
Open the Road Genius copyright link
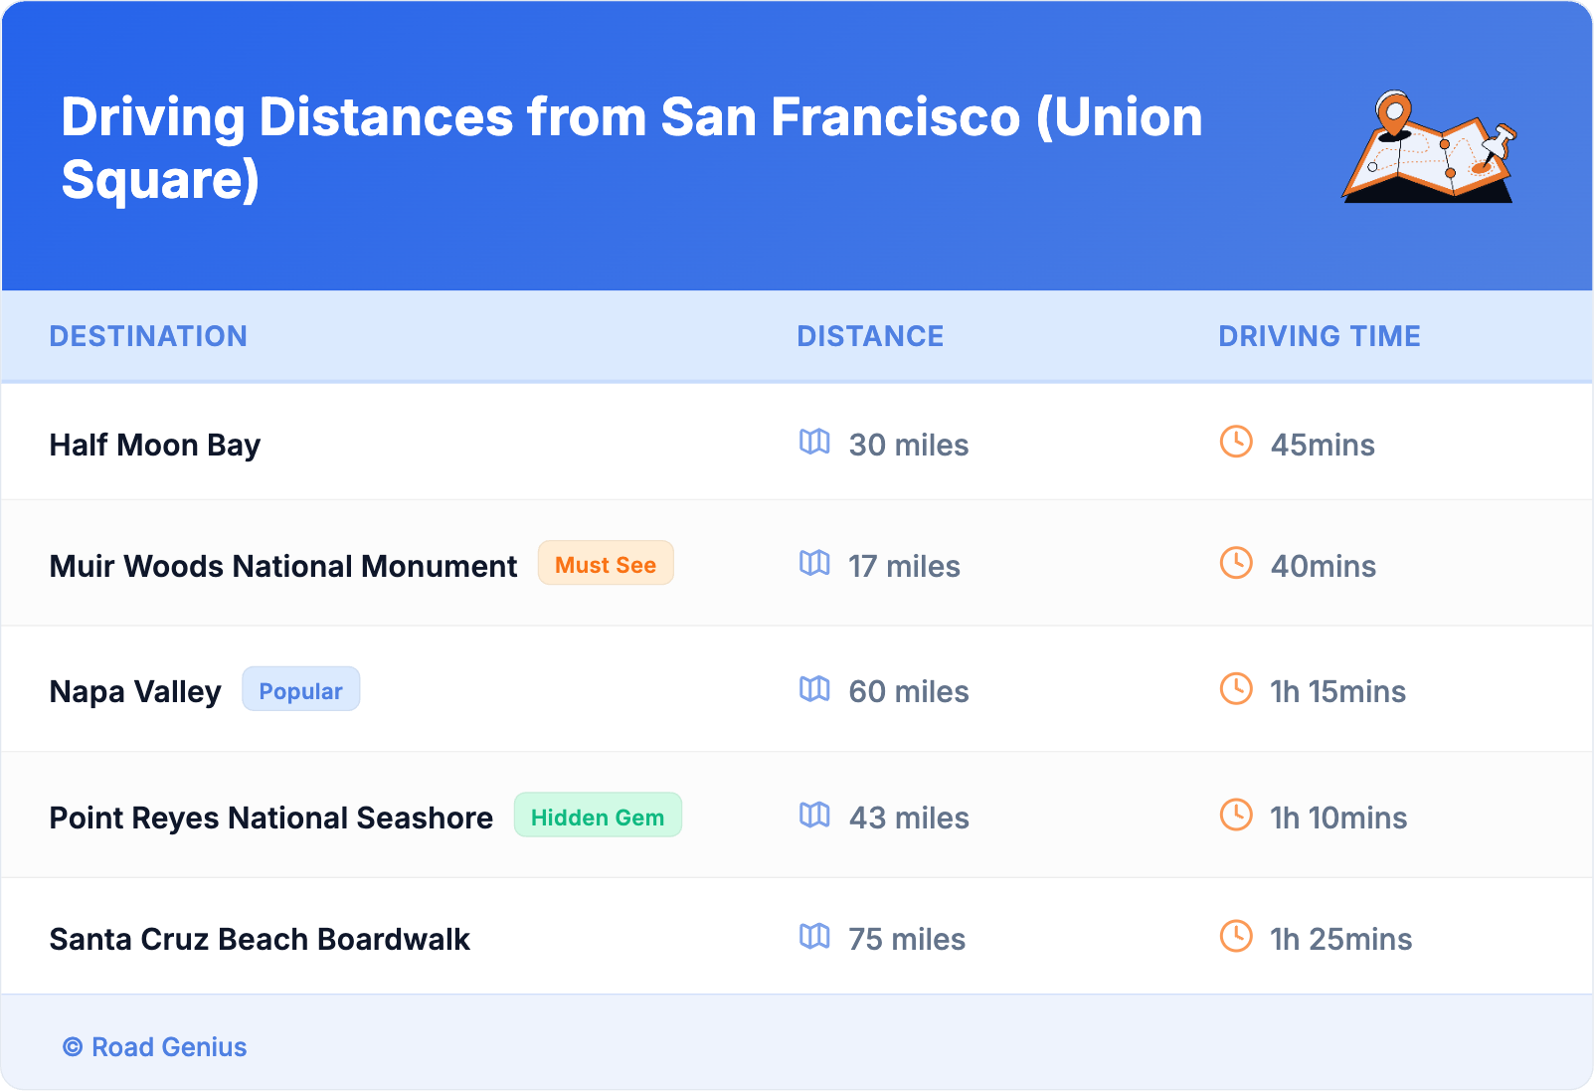pos(155,1047)
